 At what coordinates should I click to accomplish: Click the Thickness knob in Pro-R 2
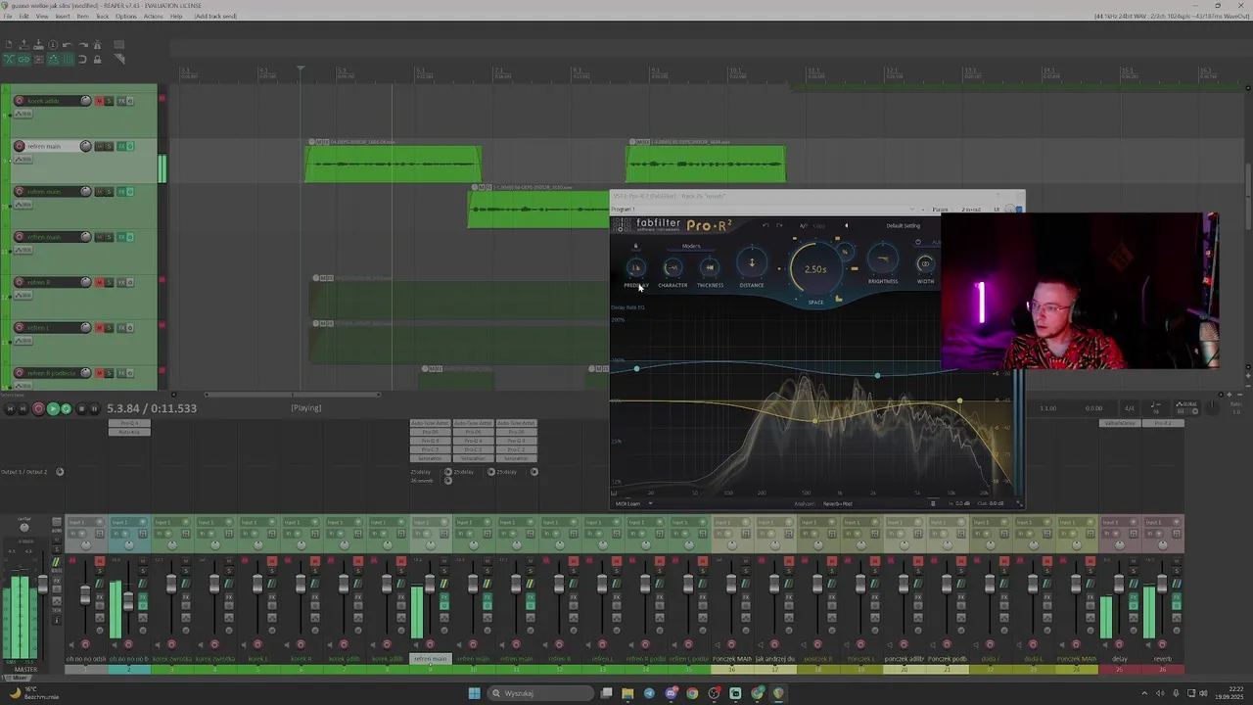coord(710,267)
